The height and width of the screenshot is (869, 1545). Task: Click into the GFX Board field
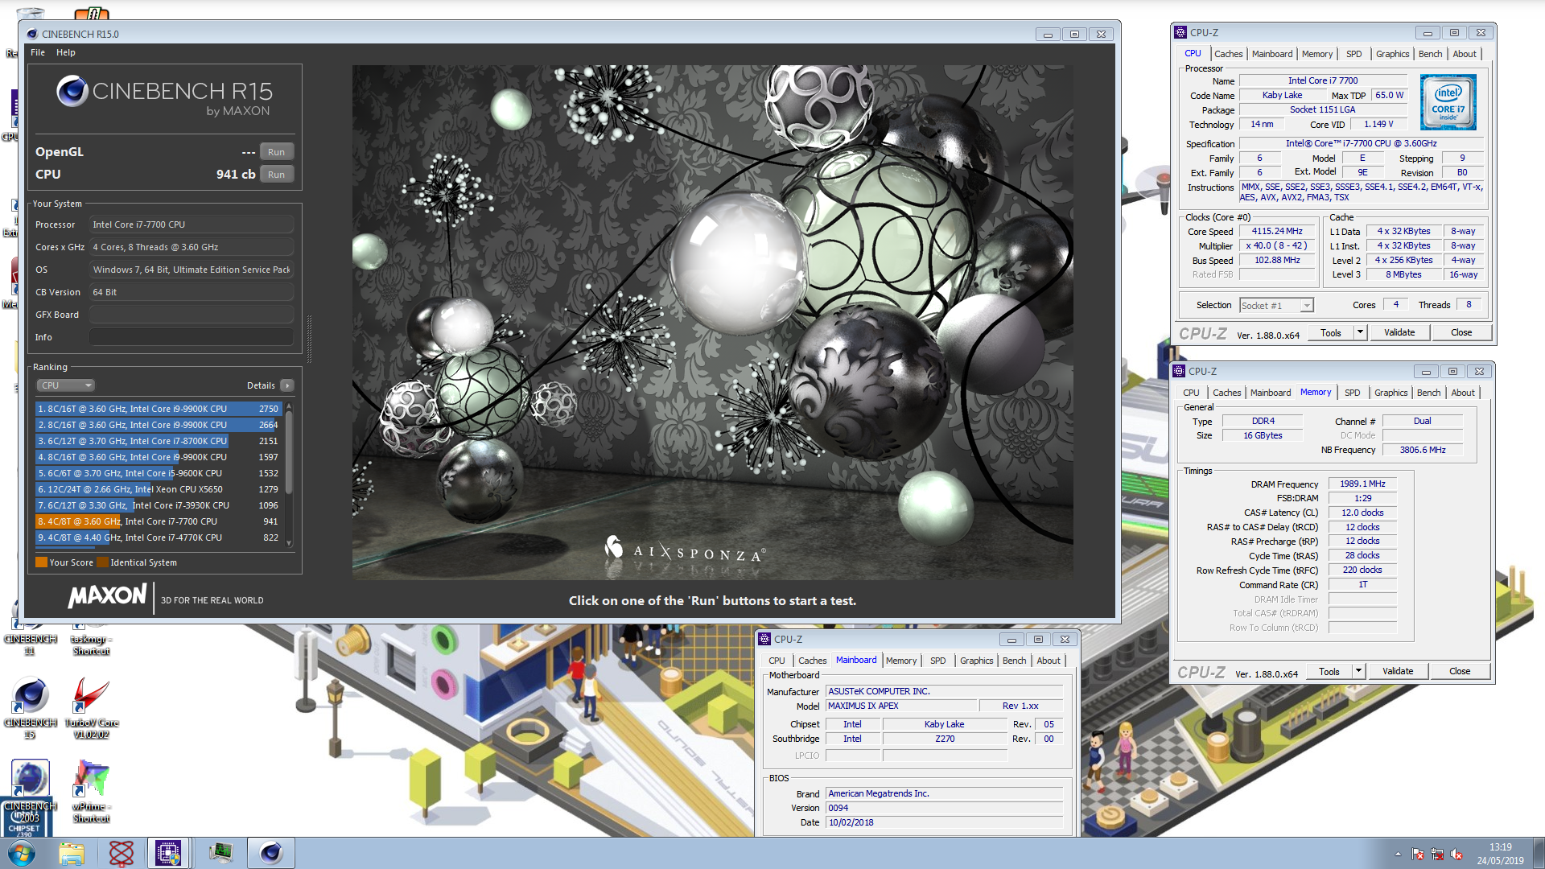pos(192,315)
